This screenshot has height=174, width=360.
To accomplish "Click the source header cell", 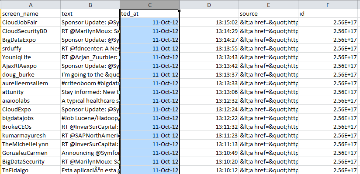I will coord(269,13).
